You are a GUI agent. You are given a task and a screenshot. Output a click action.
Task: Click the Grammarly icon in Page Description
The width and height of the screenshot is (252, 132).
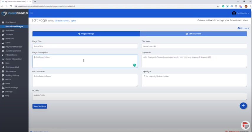(x=134, y=65)
